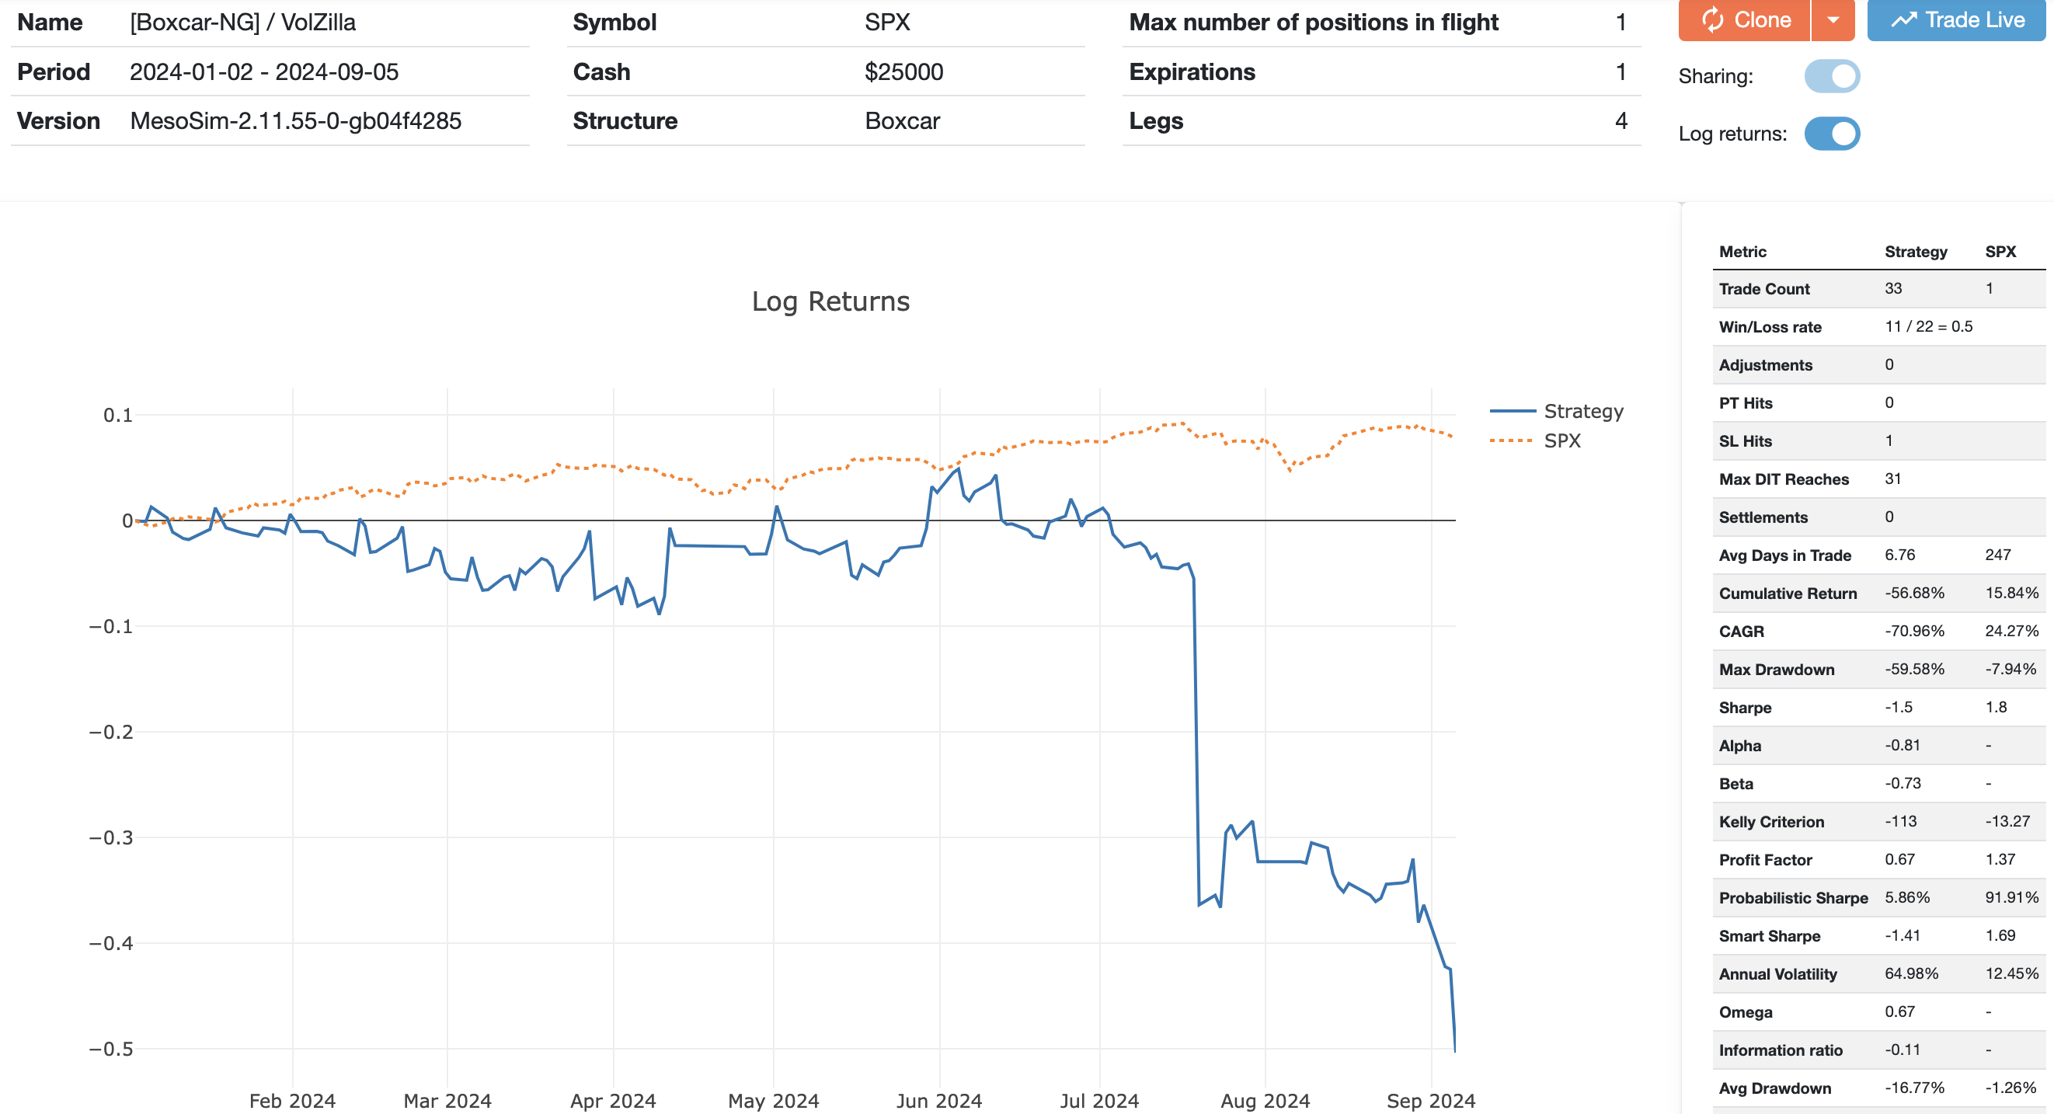Click the Max Drawdown metric row
This screenshot has height=1114, width=2054.
click(x=1777, y=670)
